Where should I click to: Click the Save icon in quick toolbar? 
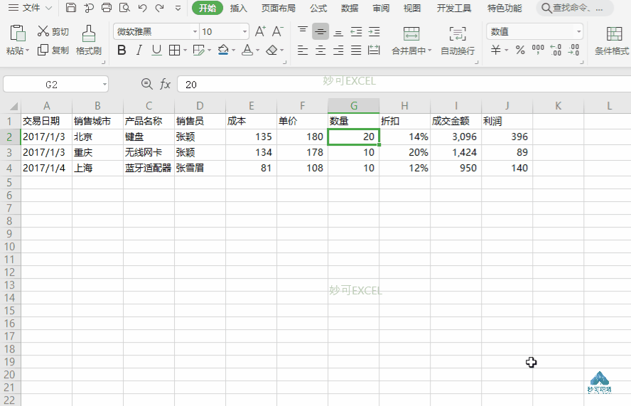point(71,8)
